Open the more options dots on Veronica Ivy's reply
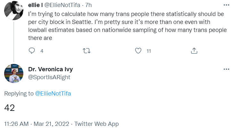 226,69
